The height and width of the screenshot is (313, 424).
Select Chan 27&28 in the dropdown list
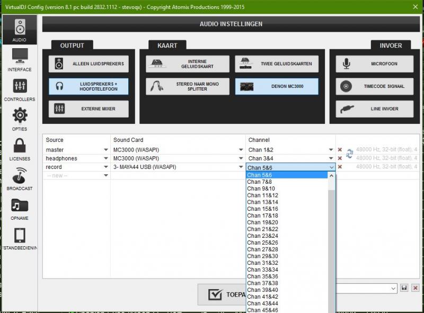click(287, 249)
